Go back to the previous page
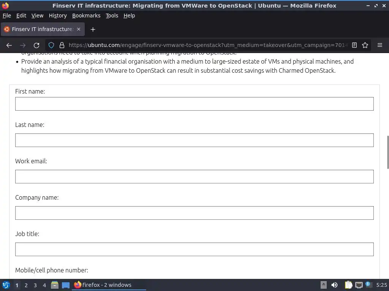The image size is (389, 291). coord(9,45)
